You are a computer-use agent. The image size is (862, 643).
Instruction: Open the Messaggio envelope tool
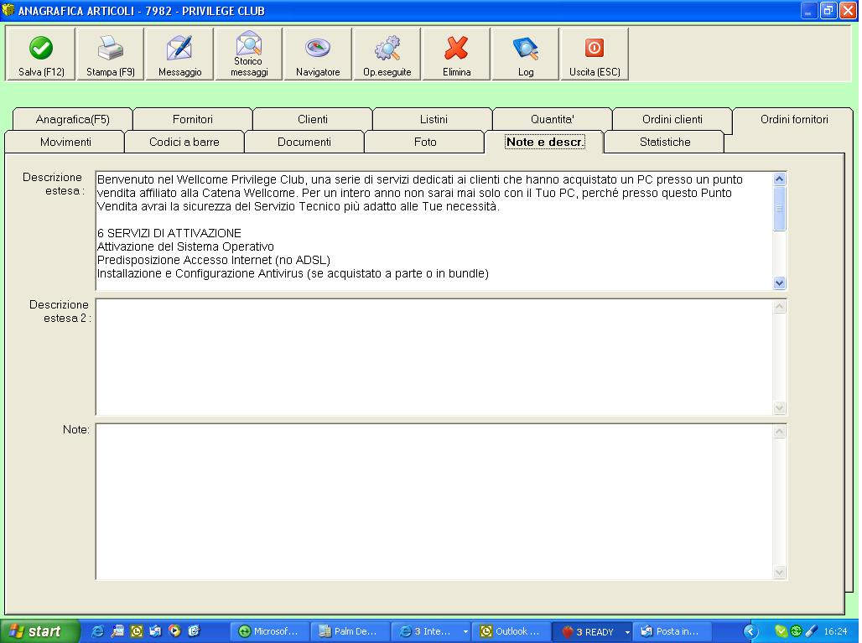tap(179, 54)
